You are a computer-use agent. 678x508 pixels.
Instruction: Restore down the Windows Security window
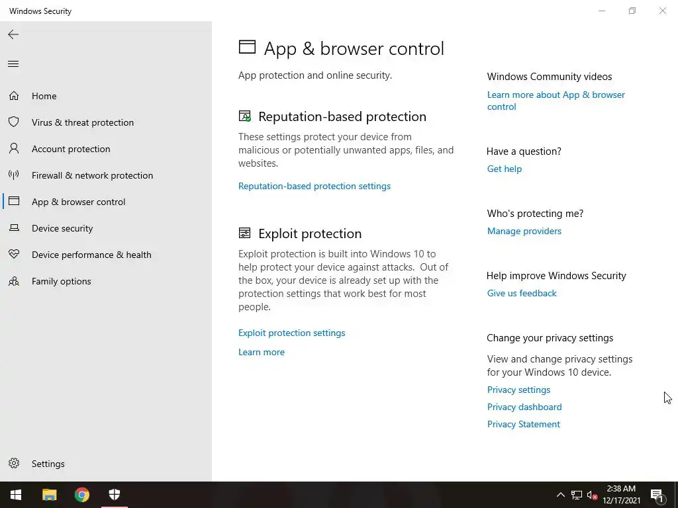coord(632,11)
